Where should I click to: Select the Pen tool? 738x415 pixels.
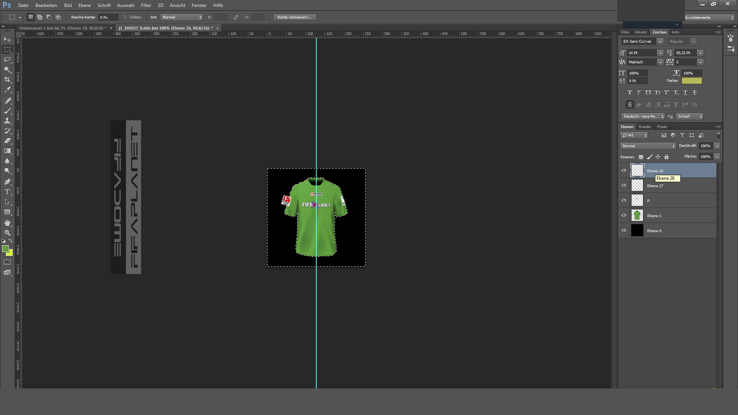pos(7,182)
